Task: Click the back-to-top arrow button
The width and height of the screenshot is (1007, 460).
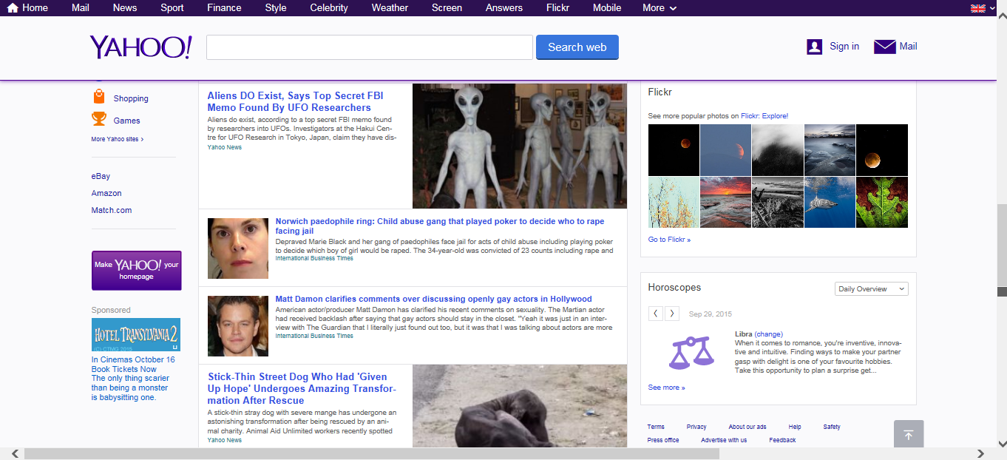Action: pyautogui.click(x=909, y=435)
